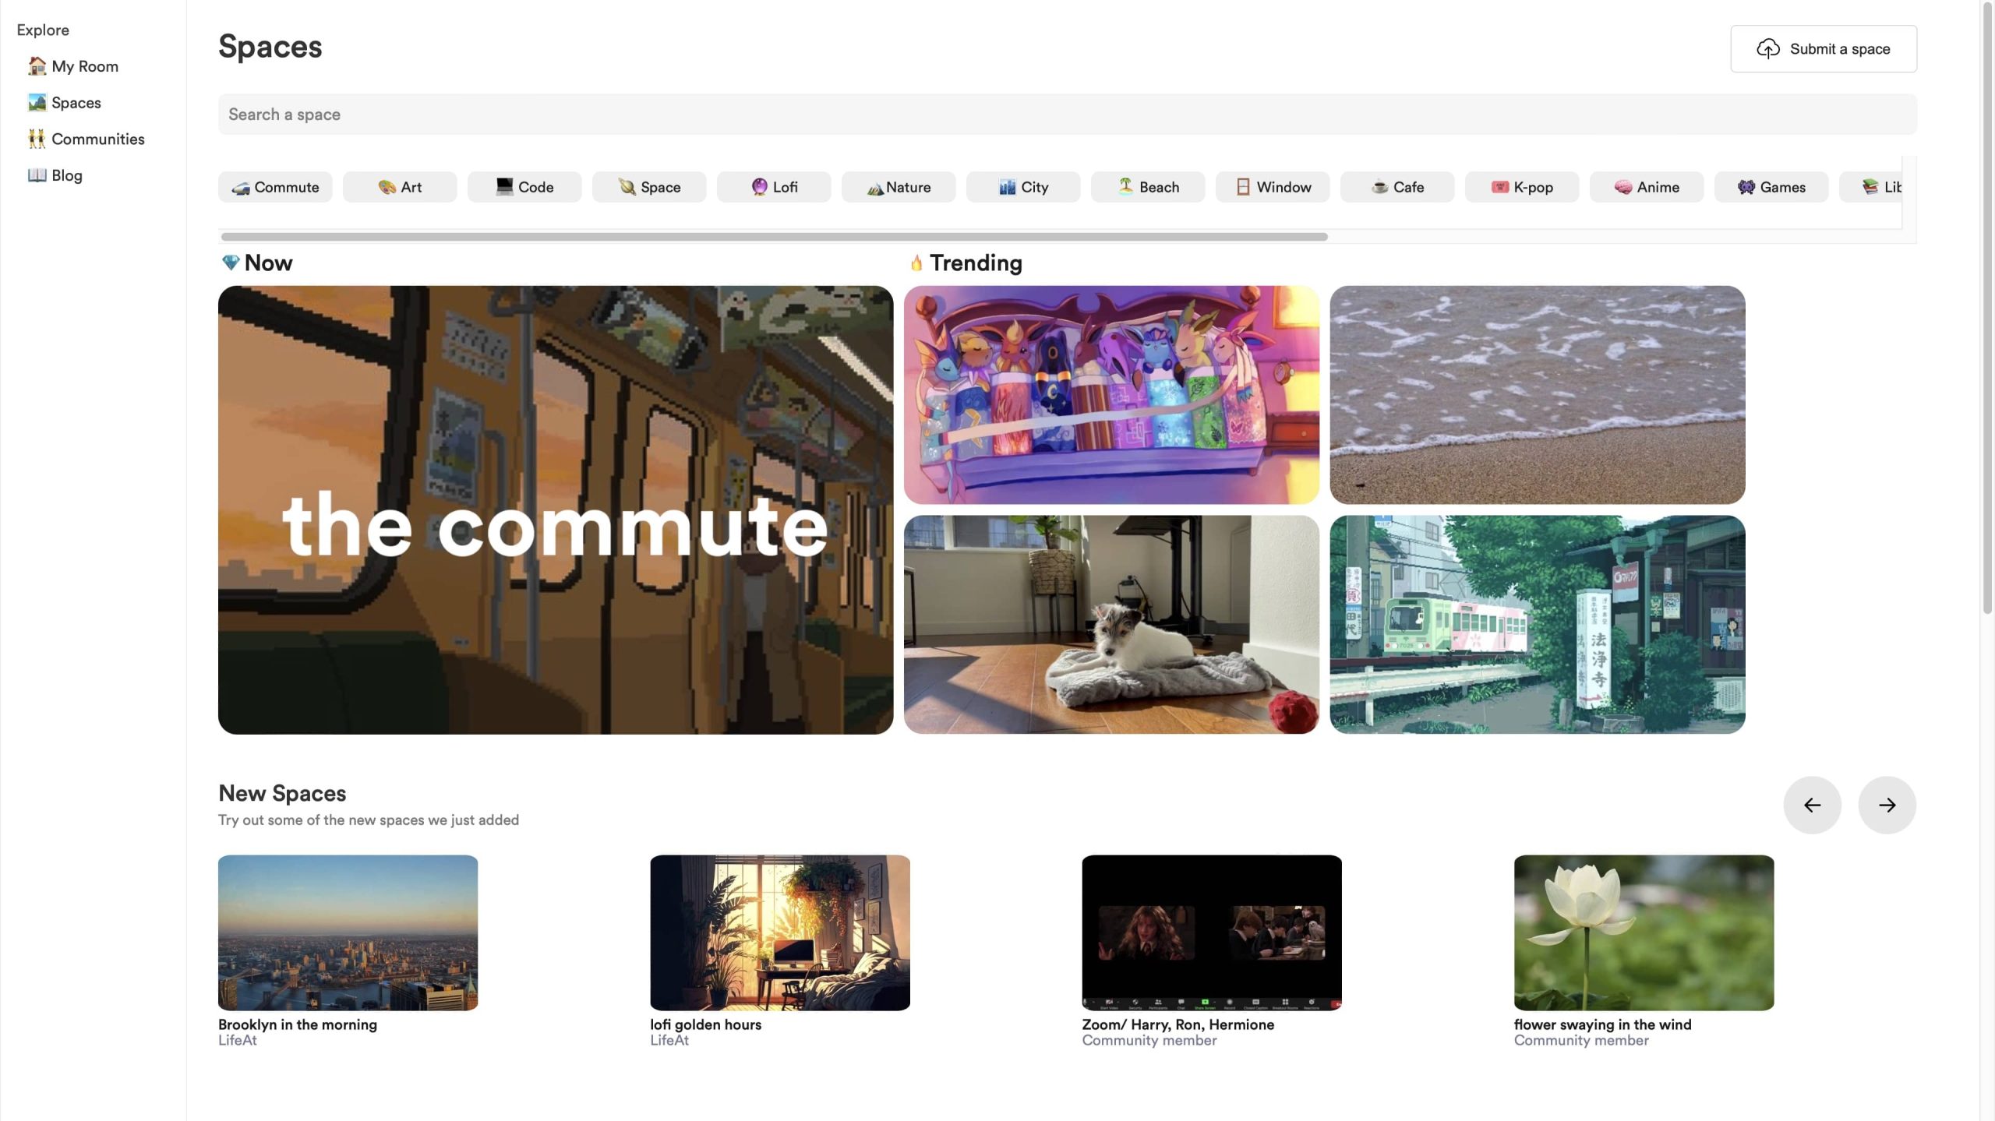Choose the Cafe category filter

(1397, 187)
